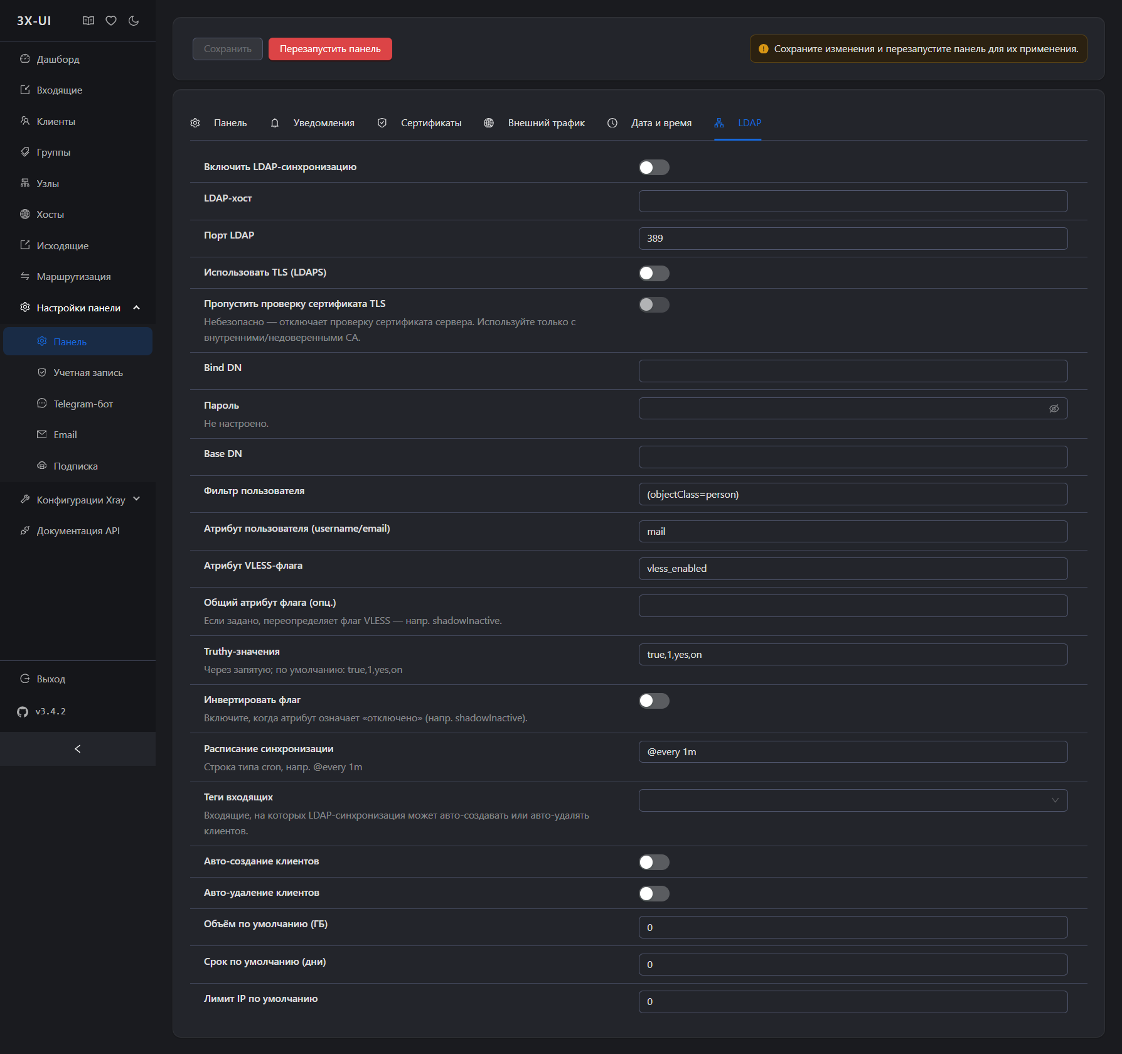Switch to Панель tab

218,123
